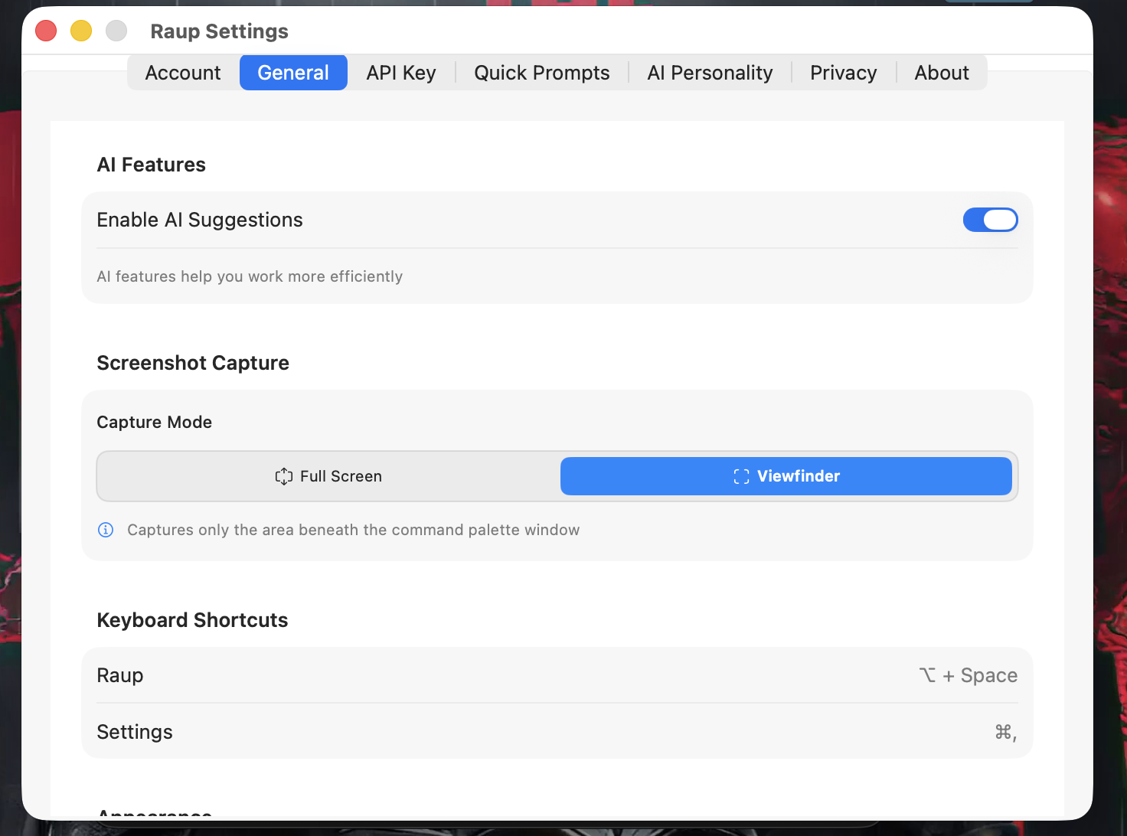Go to the AI Personality tab
The width and height of the screenshot is (1127, 836).
(x=710, y=73)
